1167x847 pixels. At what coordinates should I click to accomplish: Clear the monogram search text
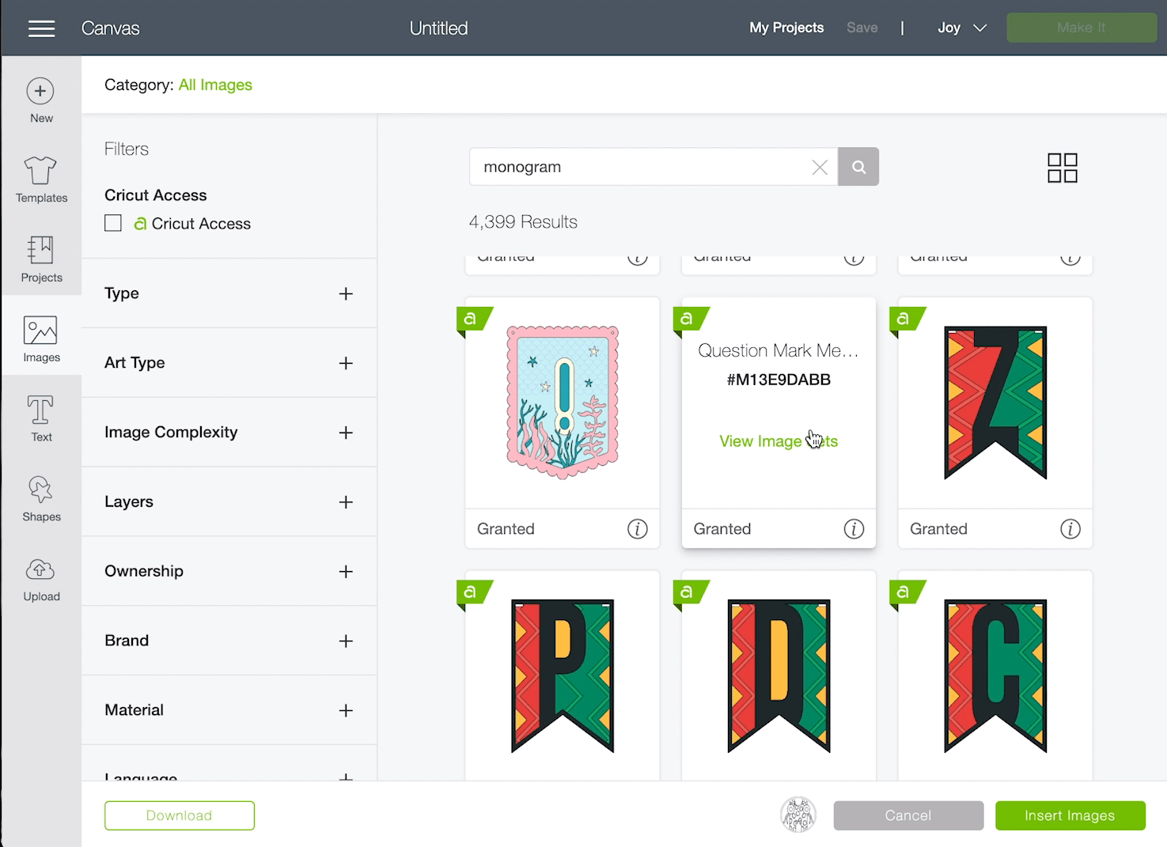point(820,167)
